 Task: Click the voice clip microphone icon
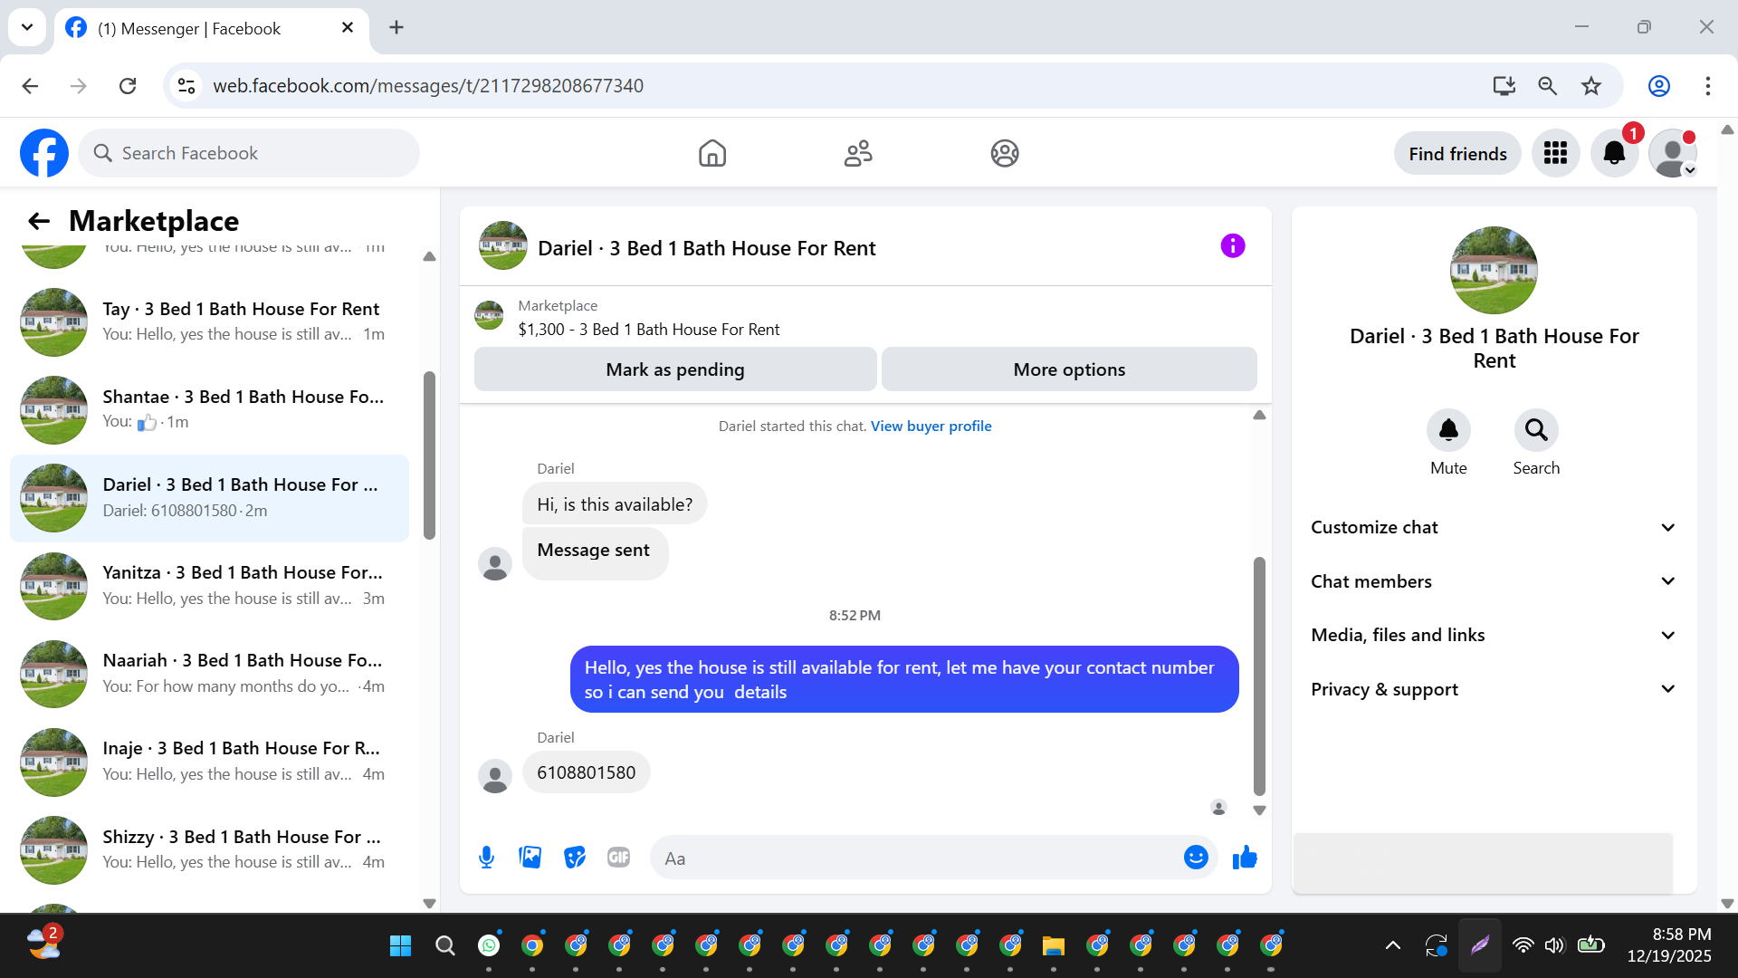tap(486, 857)
